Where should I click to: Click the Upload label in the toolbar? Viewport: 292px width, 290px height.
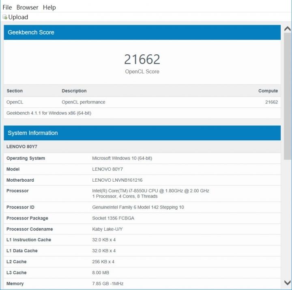coord(18,17)
